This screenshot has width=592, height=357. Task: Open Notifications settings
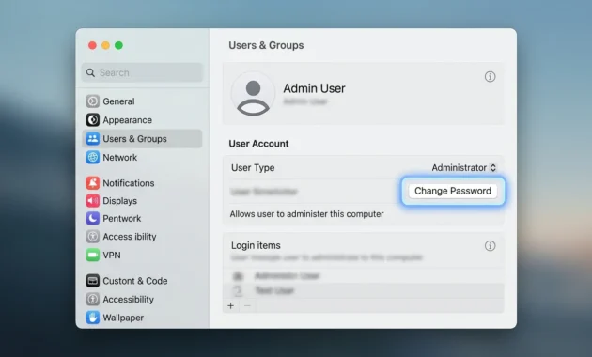click(x=142, y=182)
